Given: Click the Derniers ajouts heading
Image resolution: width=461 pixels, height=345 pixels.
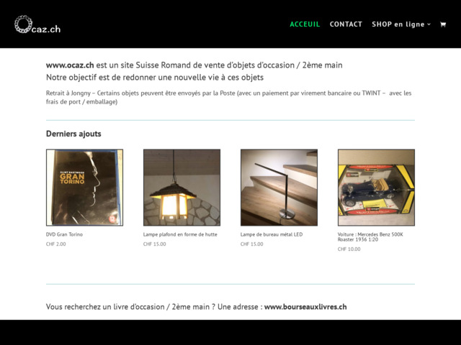Looking at the screenshot, I should tap(73, 134).
